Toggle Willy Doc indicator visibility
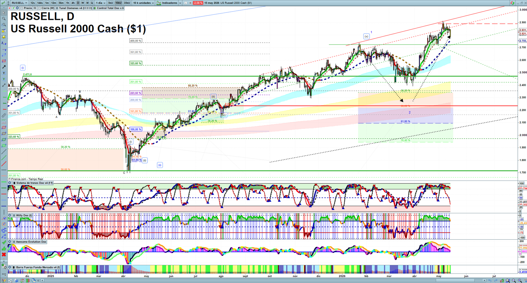This screenshot has width=527, height=283. pyautogui.click(x=14, y=216)
